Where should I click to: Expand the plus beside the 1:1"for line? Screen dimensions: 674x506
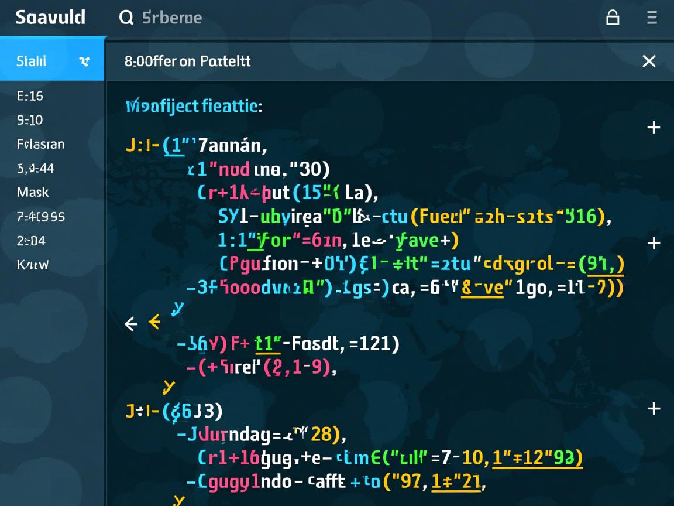coord(654,242)
